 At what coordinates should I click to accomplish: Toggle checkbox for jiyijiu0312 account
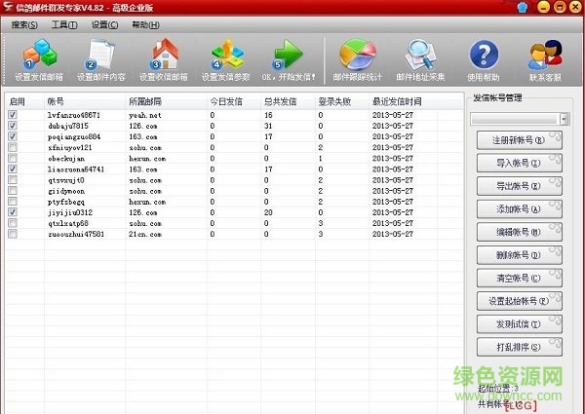(13, 211)
